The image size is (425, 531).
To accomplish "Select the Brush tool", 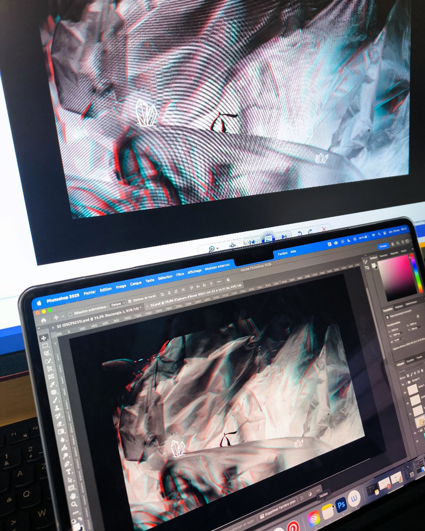I will coord(55,400).
